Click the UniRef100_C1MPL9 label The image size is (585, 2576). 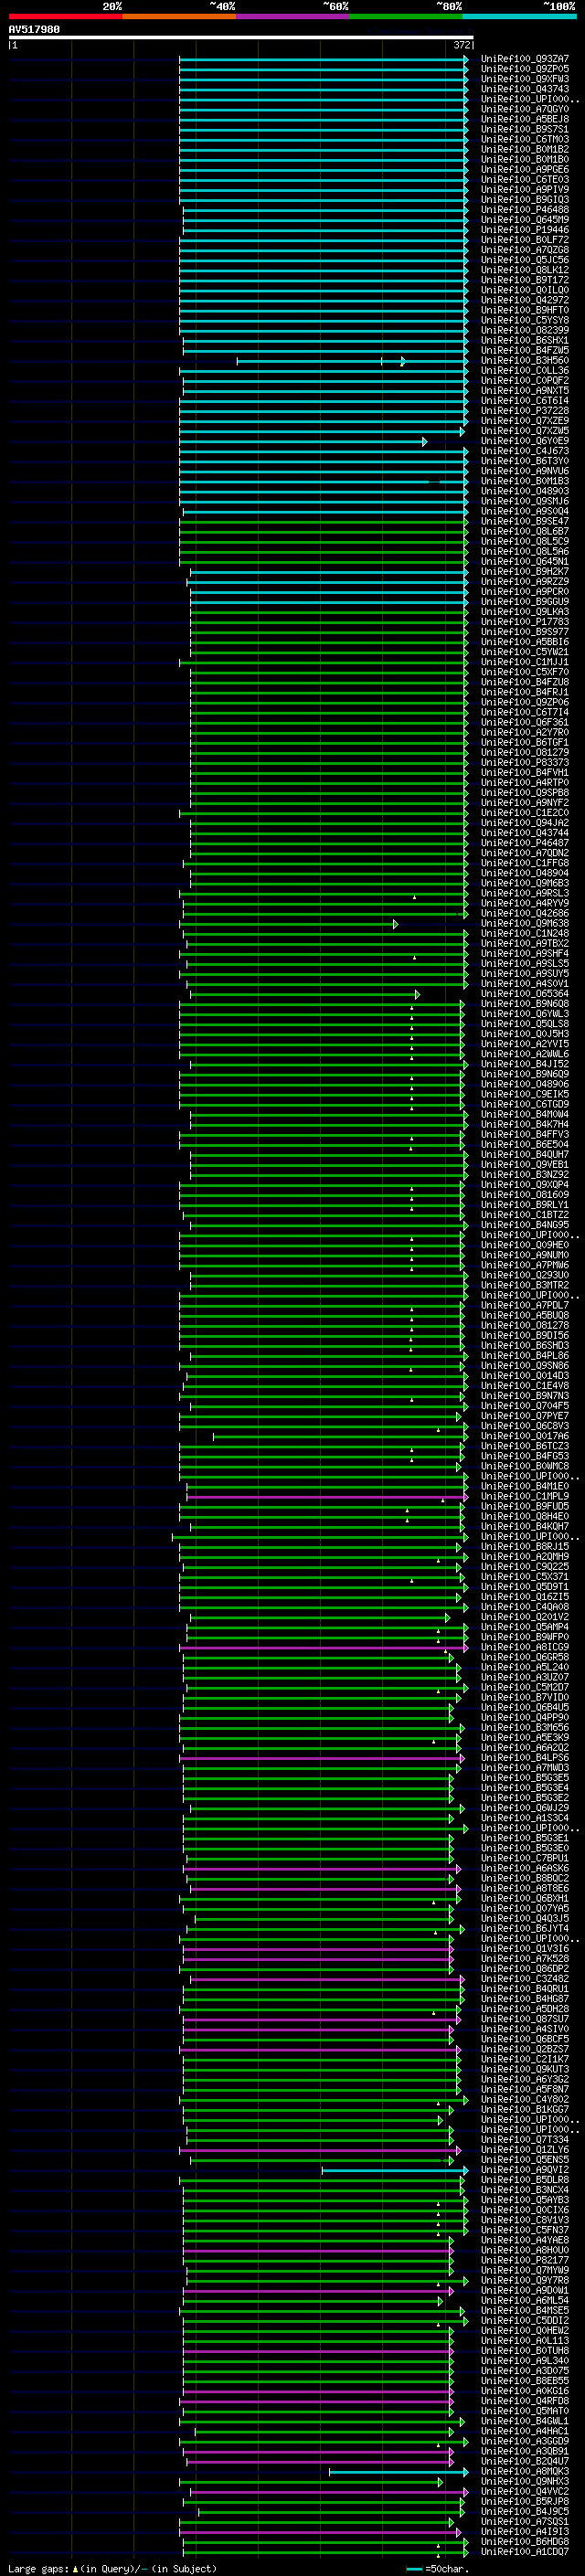pyautogui.click(x=525, y=1497)
